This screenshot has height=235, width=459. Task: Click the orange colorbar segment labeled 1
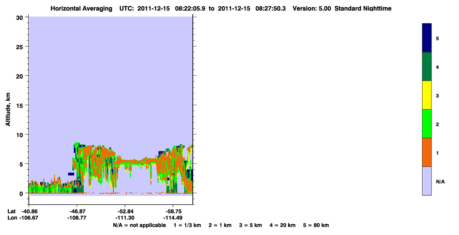(x=427, y=152)
